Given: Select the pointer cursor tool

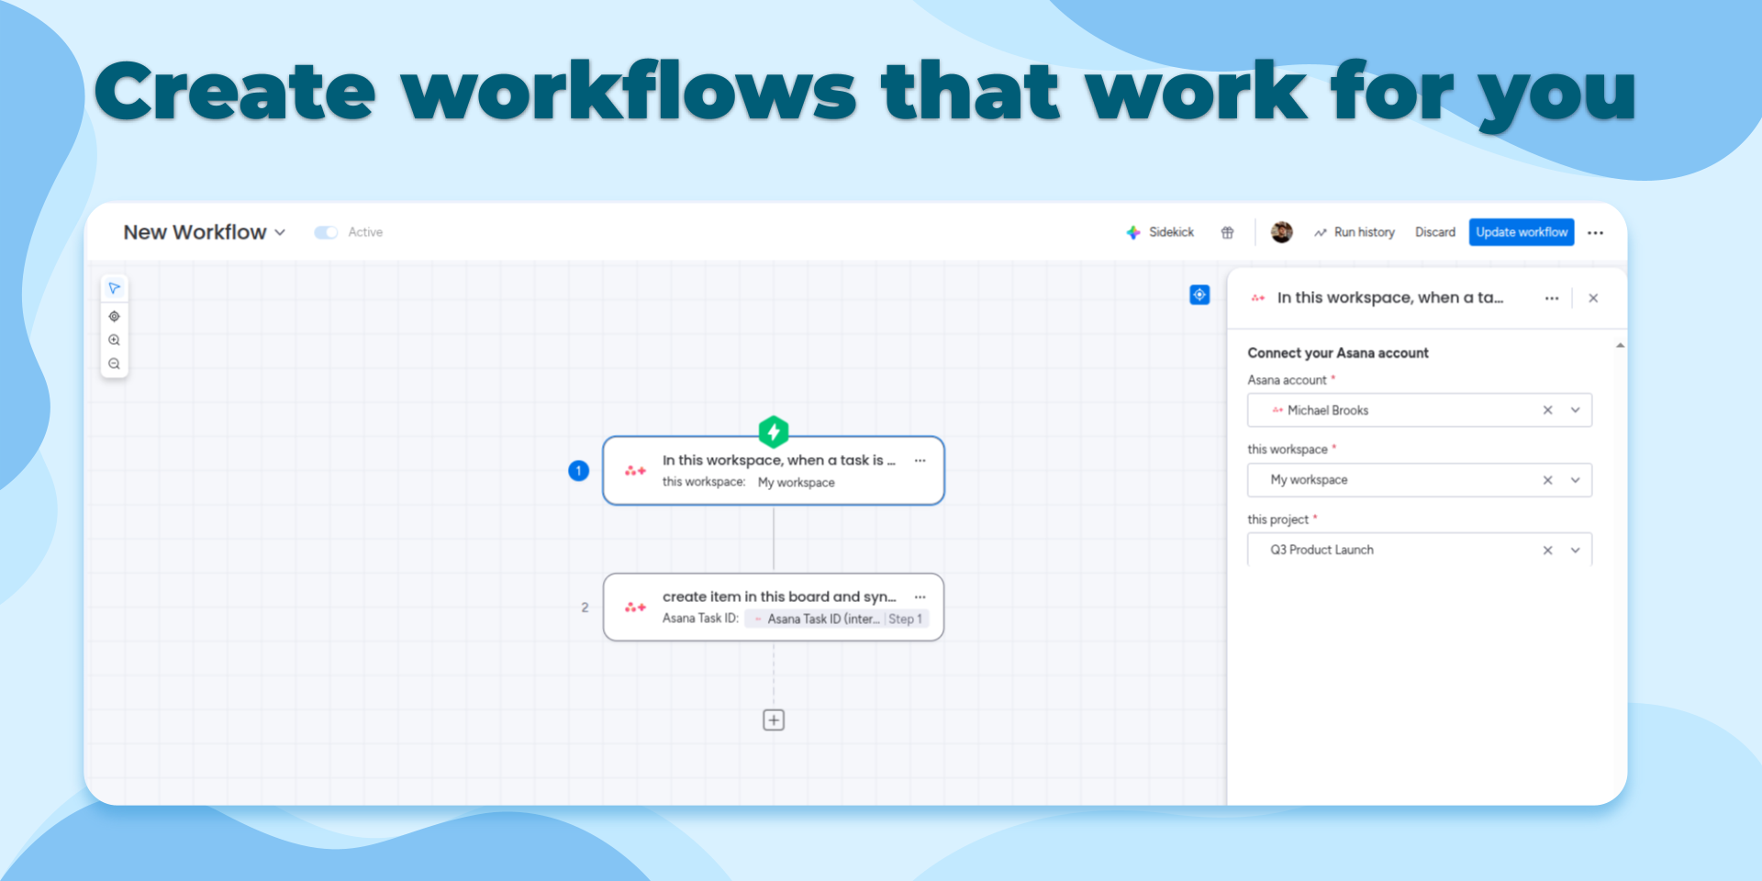Looking at the screenshot, I should [x=114, y=288].
